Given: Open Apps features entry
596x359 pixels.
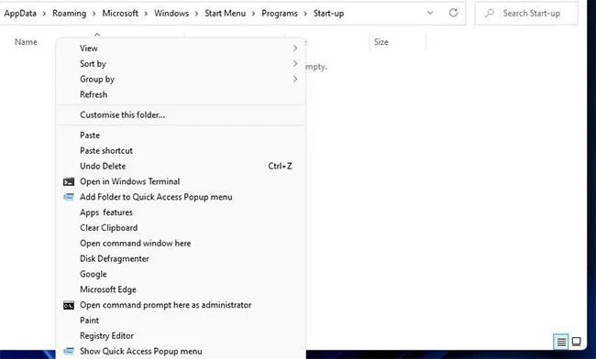Looking at the screenshot, I should (181, 212).
